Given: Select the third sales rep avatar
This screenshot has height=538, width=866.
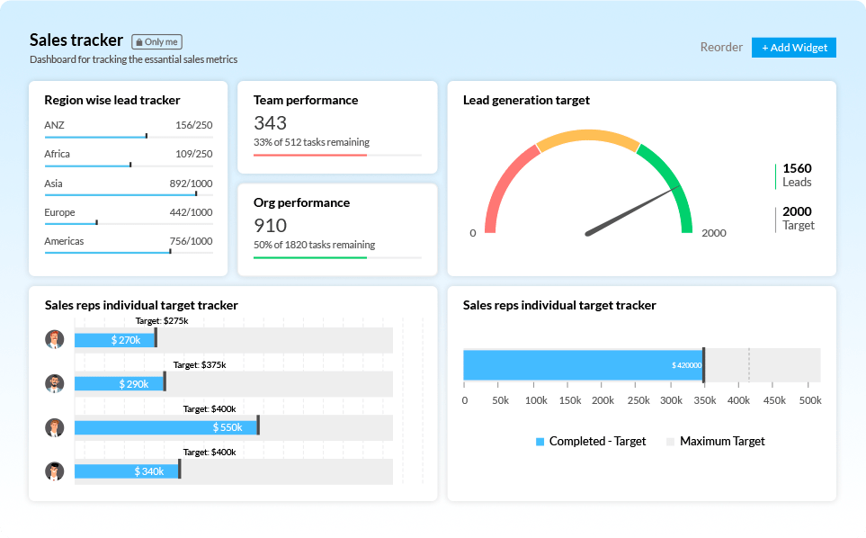Looking at the screenshot, I should (x=55, y=427).
